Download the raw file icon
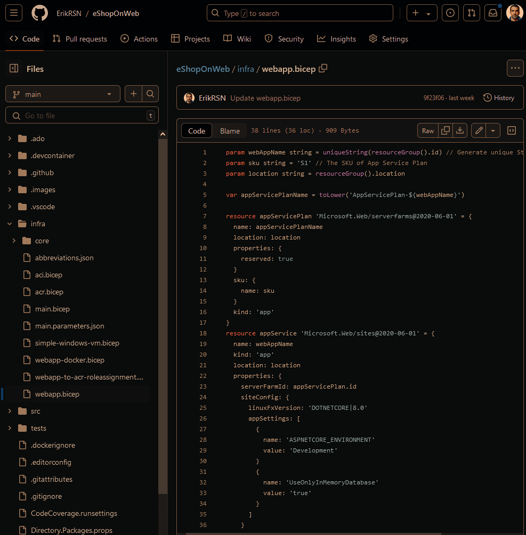The image size is (526, 535). (460, 130)
